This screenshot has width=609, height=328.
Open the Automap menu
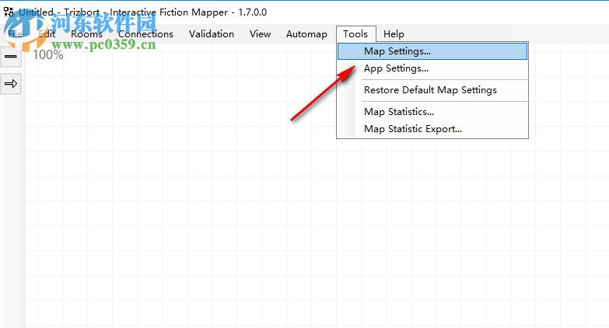click(306, 34)
